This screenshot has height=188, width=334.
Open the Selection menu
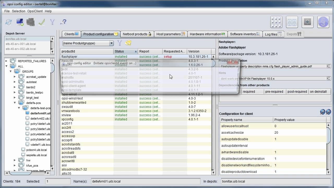(19, 11)
